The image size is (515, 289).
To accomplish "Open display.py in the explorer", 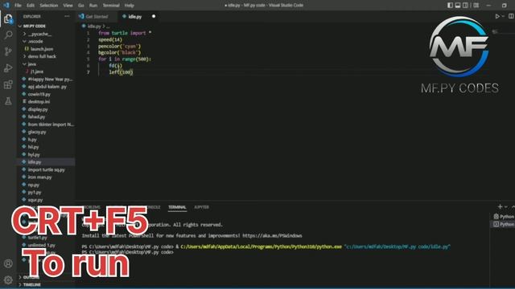I will 38,109.
